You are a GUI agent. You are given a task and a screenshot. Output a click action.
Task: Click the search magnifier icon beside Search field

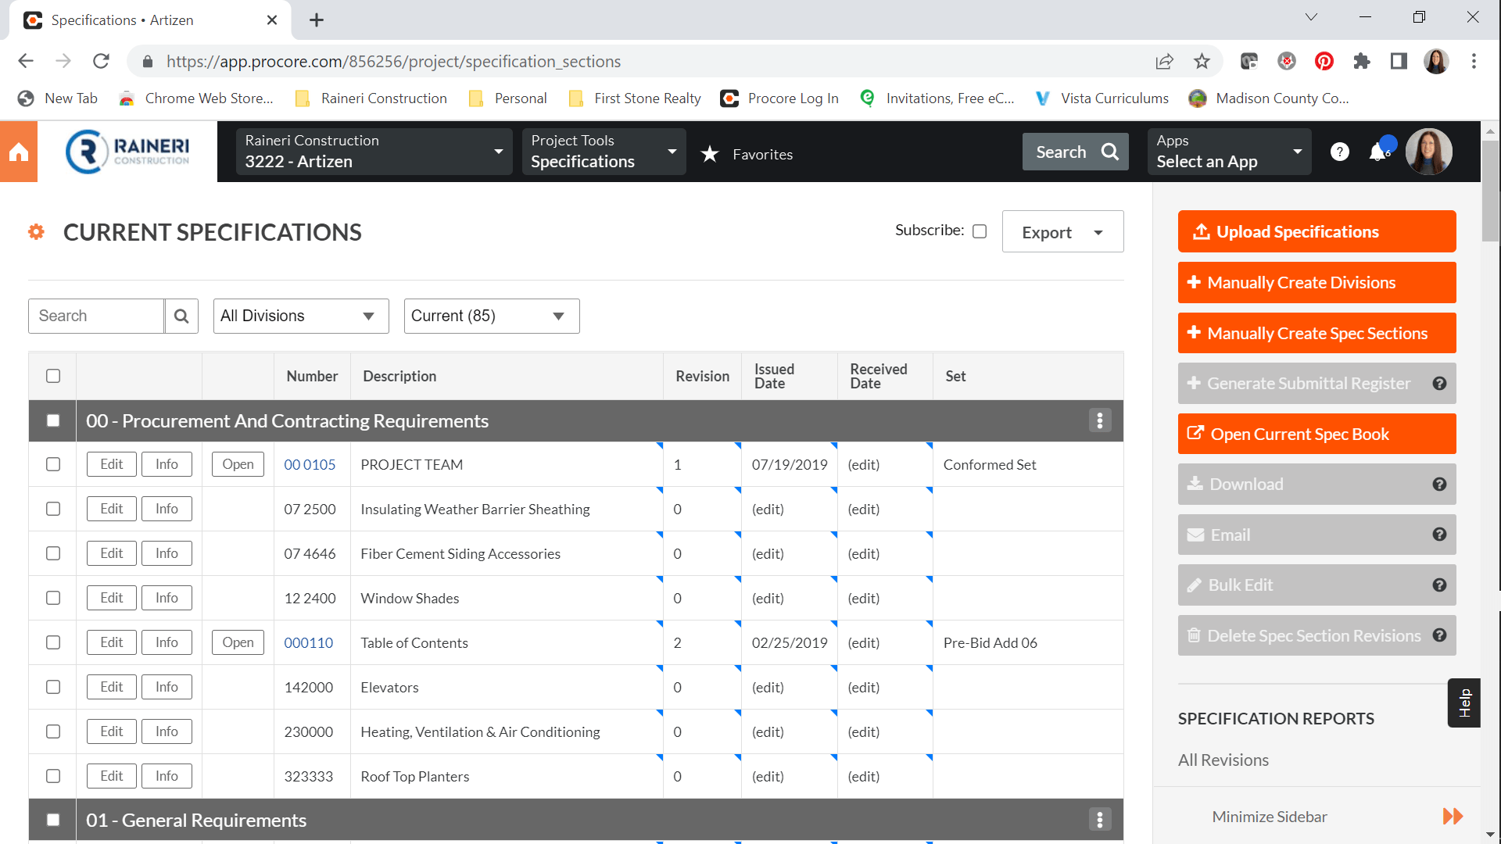point(181,316)
